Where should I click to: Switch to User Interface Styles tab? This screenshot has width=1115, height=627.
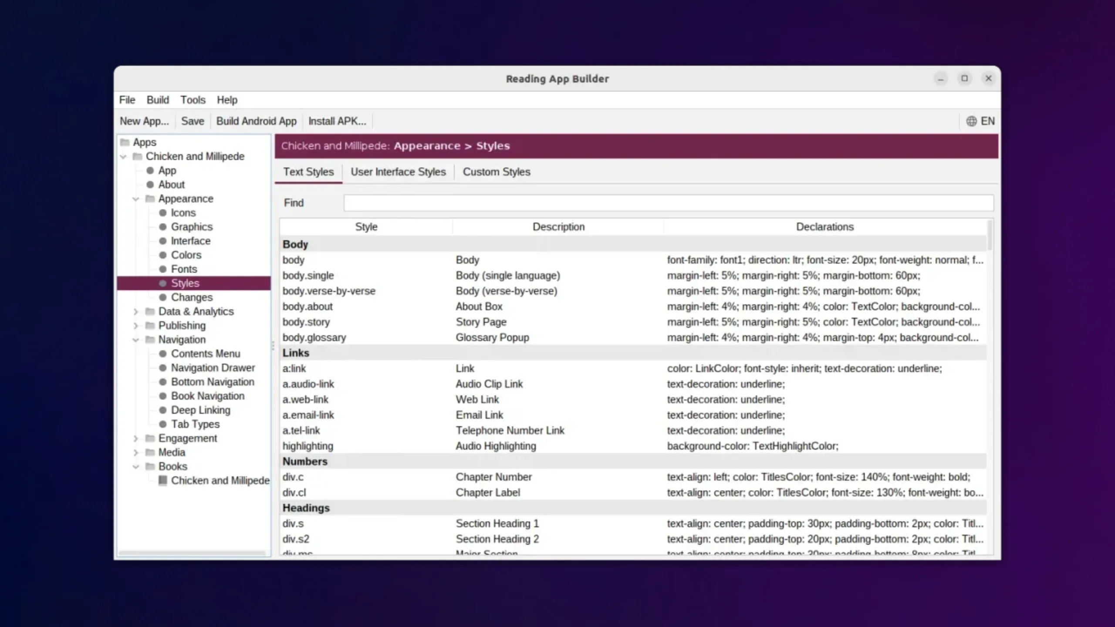tap(398, 172)
